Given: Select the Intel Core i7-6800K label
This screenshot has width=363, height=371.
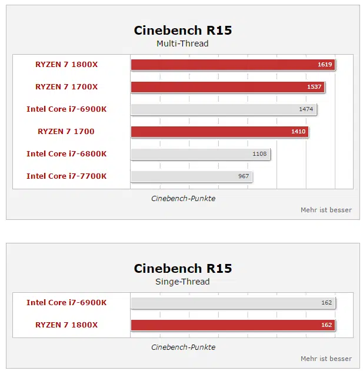Looking at the screenshot, I should tap(66, 154).
